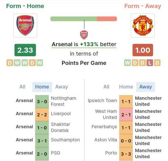
Task: Click the first D form badge for Arsenal
Action: tap(10, 63)
